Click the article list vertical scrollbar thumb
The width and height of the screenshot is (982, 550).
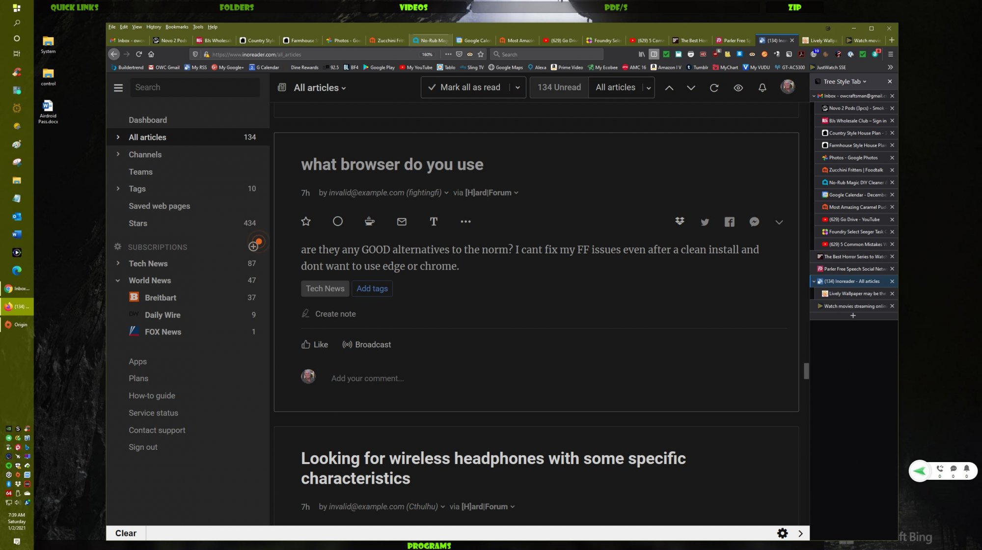[x=806, y=371]
